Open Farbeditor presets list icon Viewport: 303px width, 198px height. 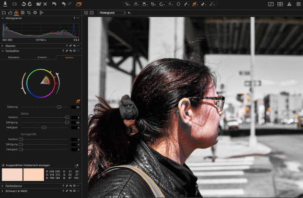pyautogui.click(x=74, y=51)
